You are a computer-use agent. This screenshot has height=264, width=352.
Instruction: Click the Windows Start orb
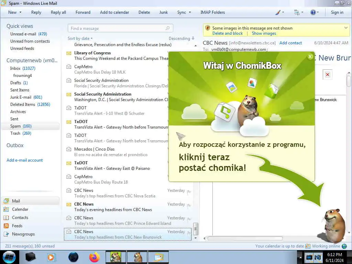9,257
